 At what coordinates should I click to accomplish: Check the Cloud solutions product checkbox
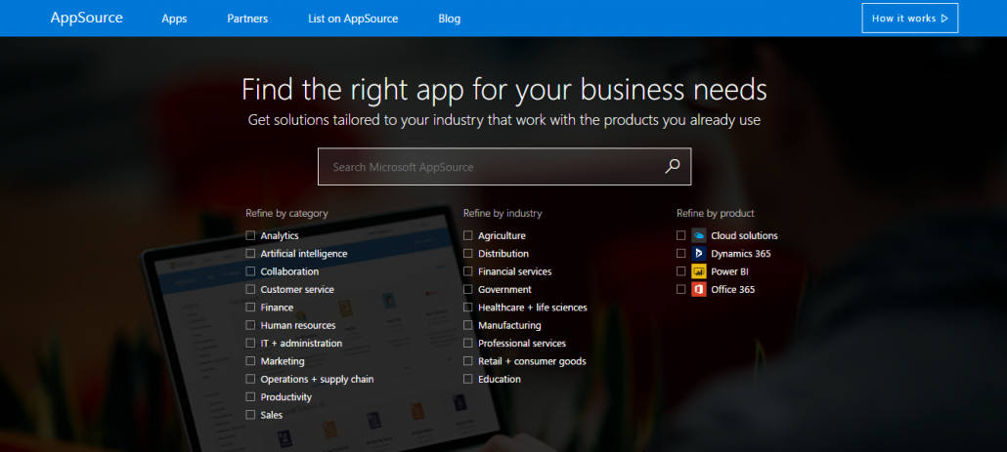680,235
